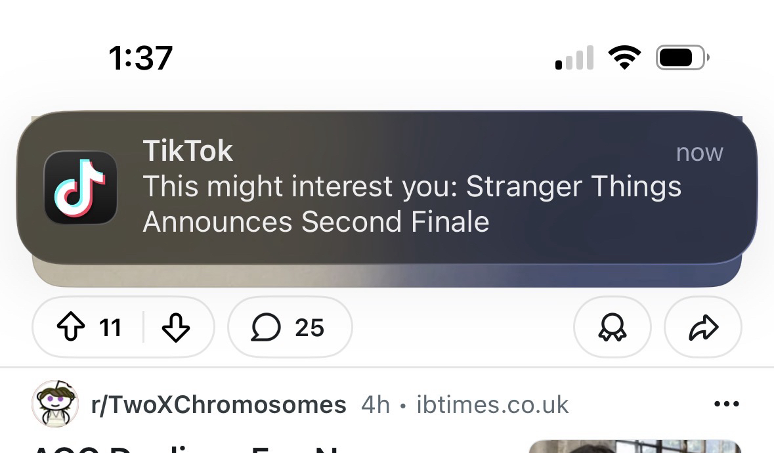774x453 pixels.
Task: Open the article thumbnail image
Action: click(635, 446)
